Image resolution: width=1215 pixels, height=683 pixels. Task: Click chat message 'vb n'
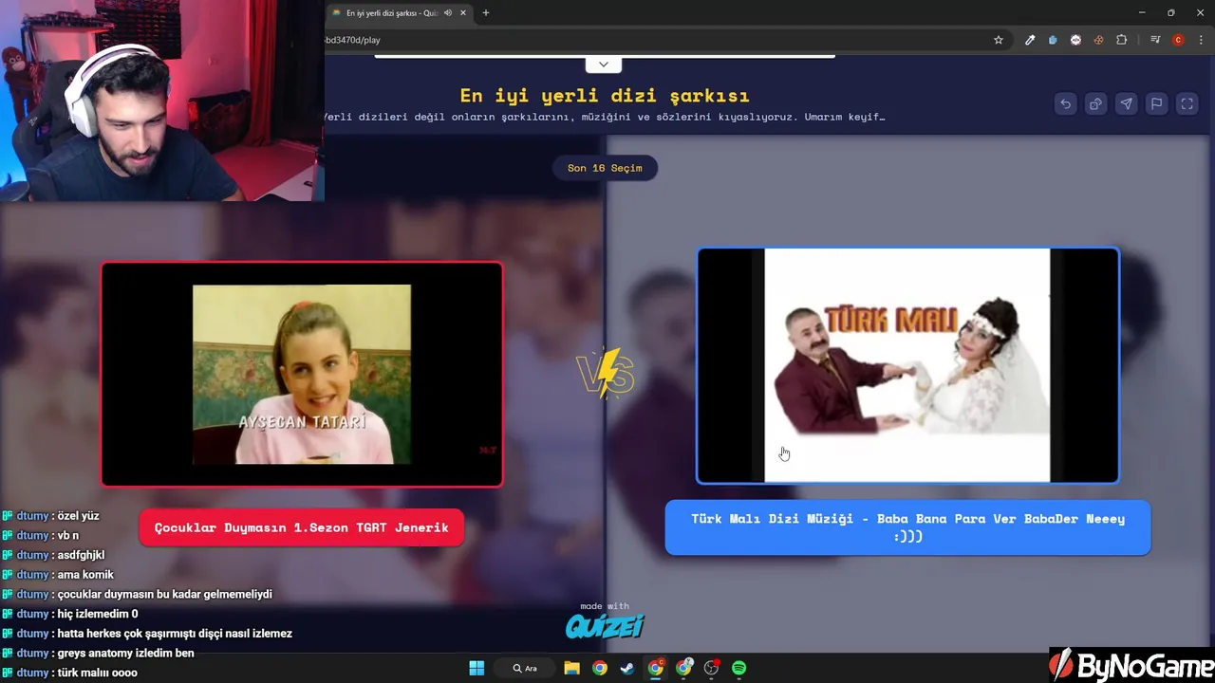(67, 536)
